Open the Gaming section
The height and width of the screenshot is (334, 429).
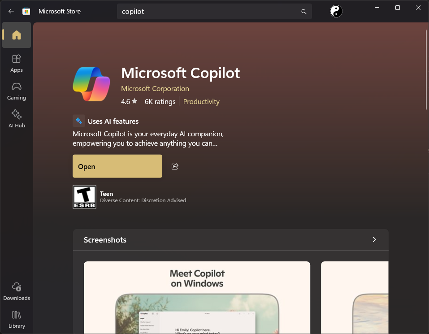pos(17,91)
